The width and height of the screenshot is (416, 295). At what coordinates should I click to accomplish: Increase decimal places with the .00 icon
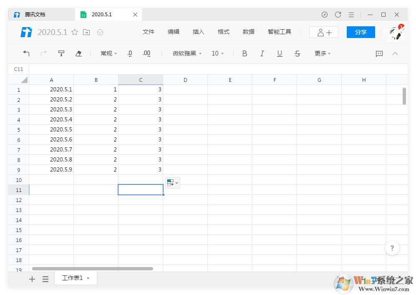click(146, 53)
